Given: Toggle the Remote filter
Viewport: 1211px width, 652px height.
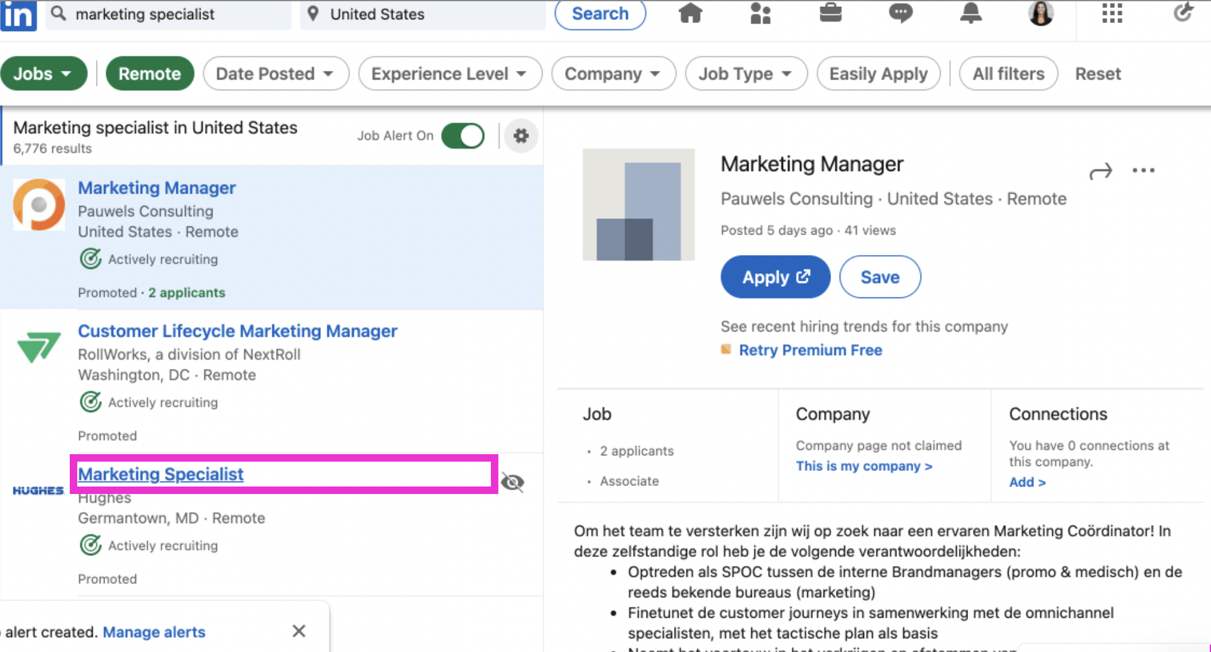Looking at the screenshot, I should 150,73.
